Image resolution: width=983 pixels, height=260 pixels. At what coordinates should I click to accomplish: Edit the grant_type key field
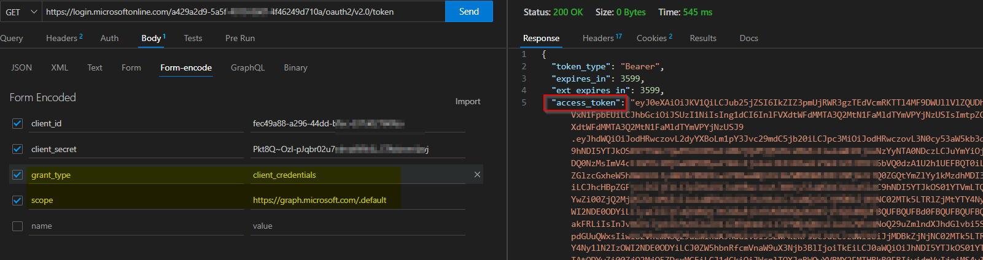coord(136,175)
